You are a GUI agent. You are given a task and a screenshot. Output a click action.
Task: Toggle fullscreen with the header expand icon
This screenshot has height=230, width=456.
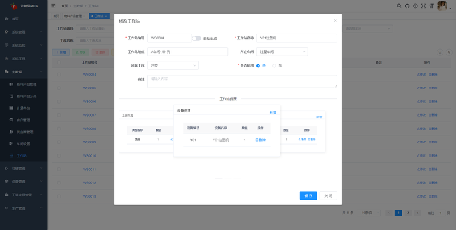point(424,6)
